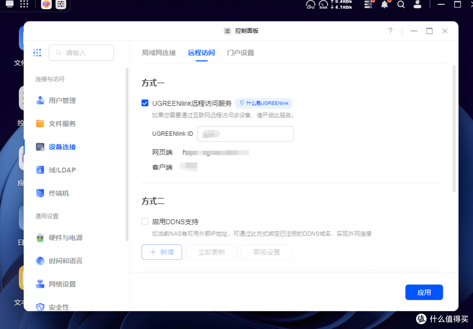The height and width of the screenshot is (329, 473).
Task: Close the Control Panel window
Action: tap(445, 31)
